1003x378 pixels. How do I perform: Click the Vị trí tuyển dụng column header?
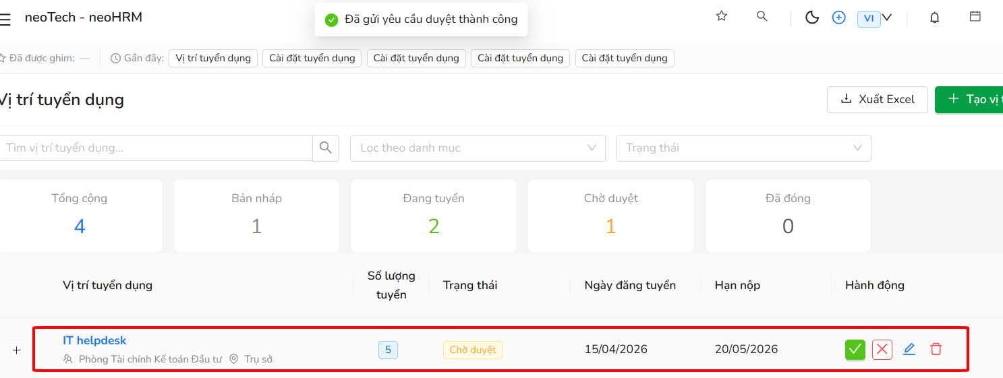(x=108, y=285)
